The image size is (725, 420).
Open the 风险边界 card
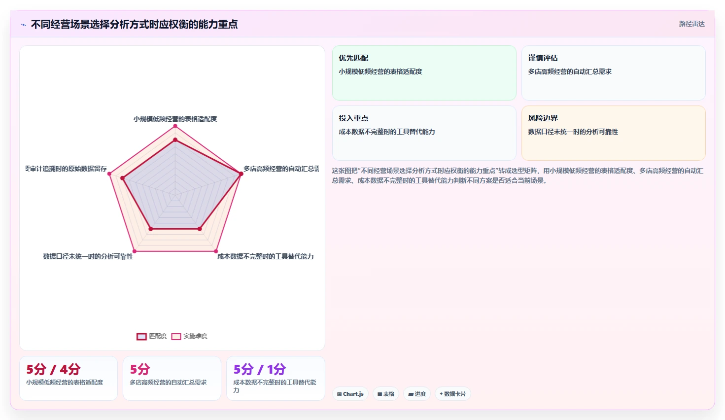click(x=613, y=133)
